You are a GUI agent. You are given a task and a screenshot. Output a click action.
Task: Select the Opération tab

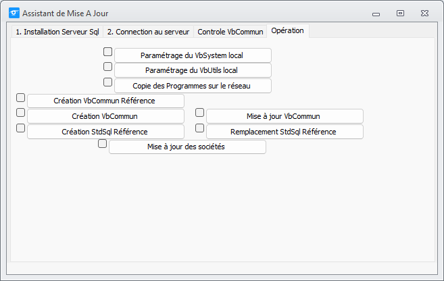pos(288,30)
